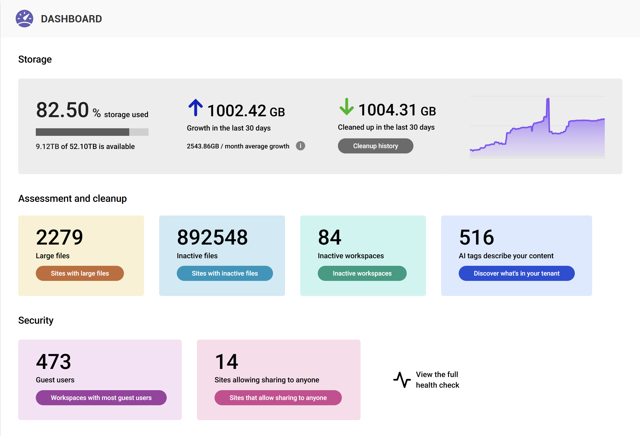Open Sites that allow sharing to anyone
640x436 pixels.
(278, 398)
